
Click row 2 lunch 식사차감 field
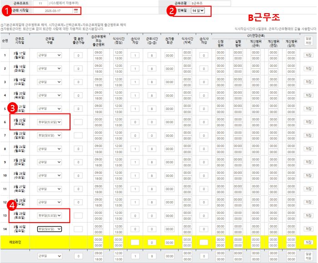point(135,69)
